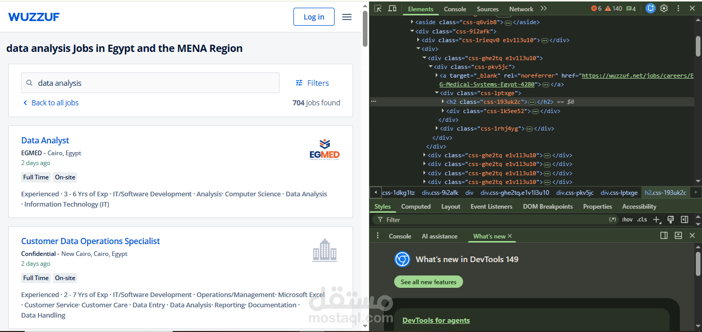Open Customer Data Operations Specialist job

90,241
